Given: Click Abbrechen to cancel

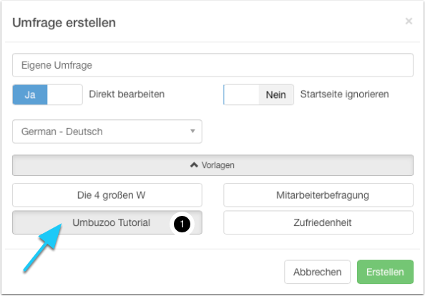Looking at the screenshot, I should [x=318, y=272].
